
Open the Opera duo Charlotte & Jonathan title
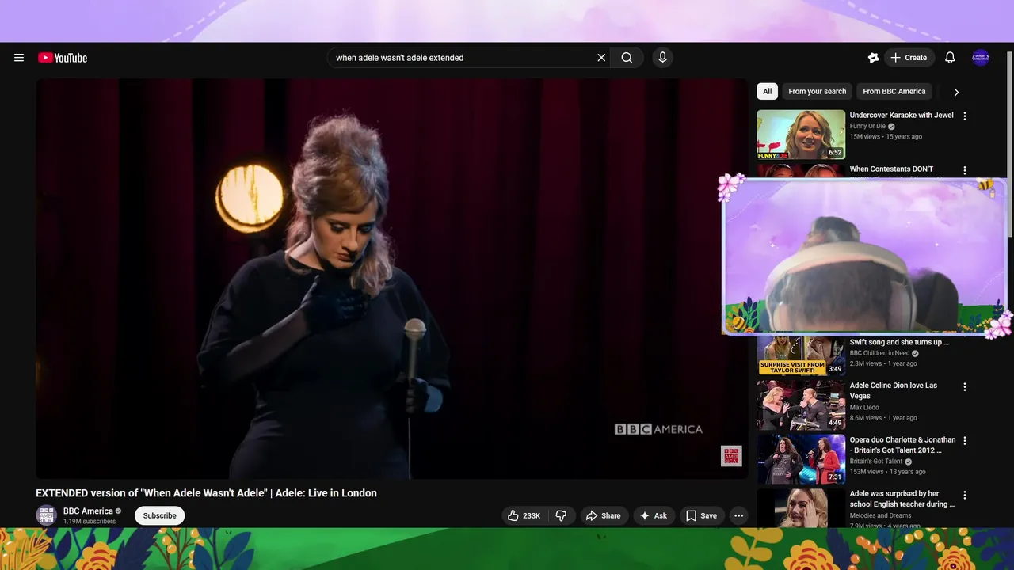pos(902,445)
